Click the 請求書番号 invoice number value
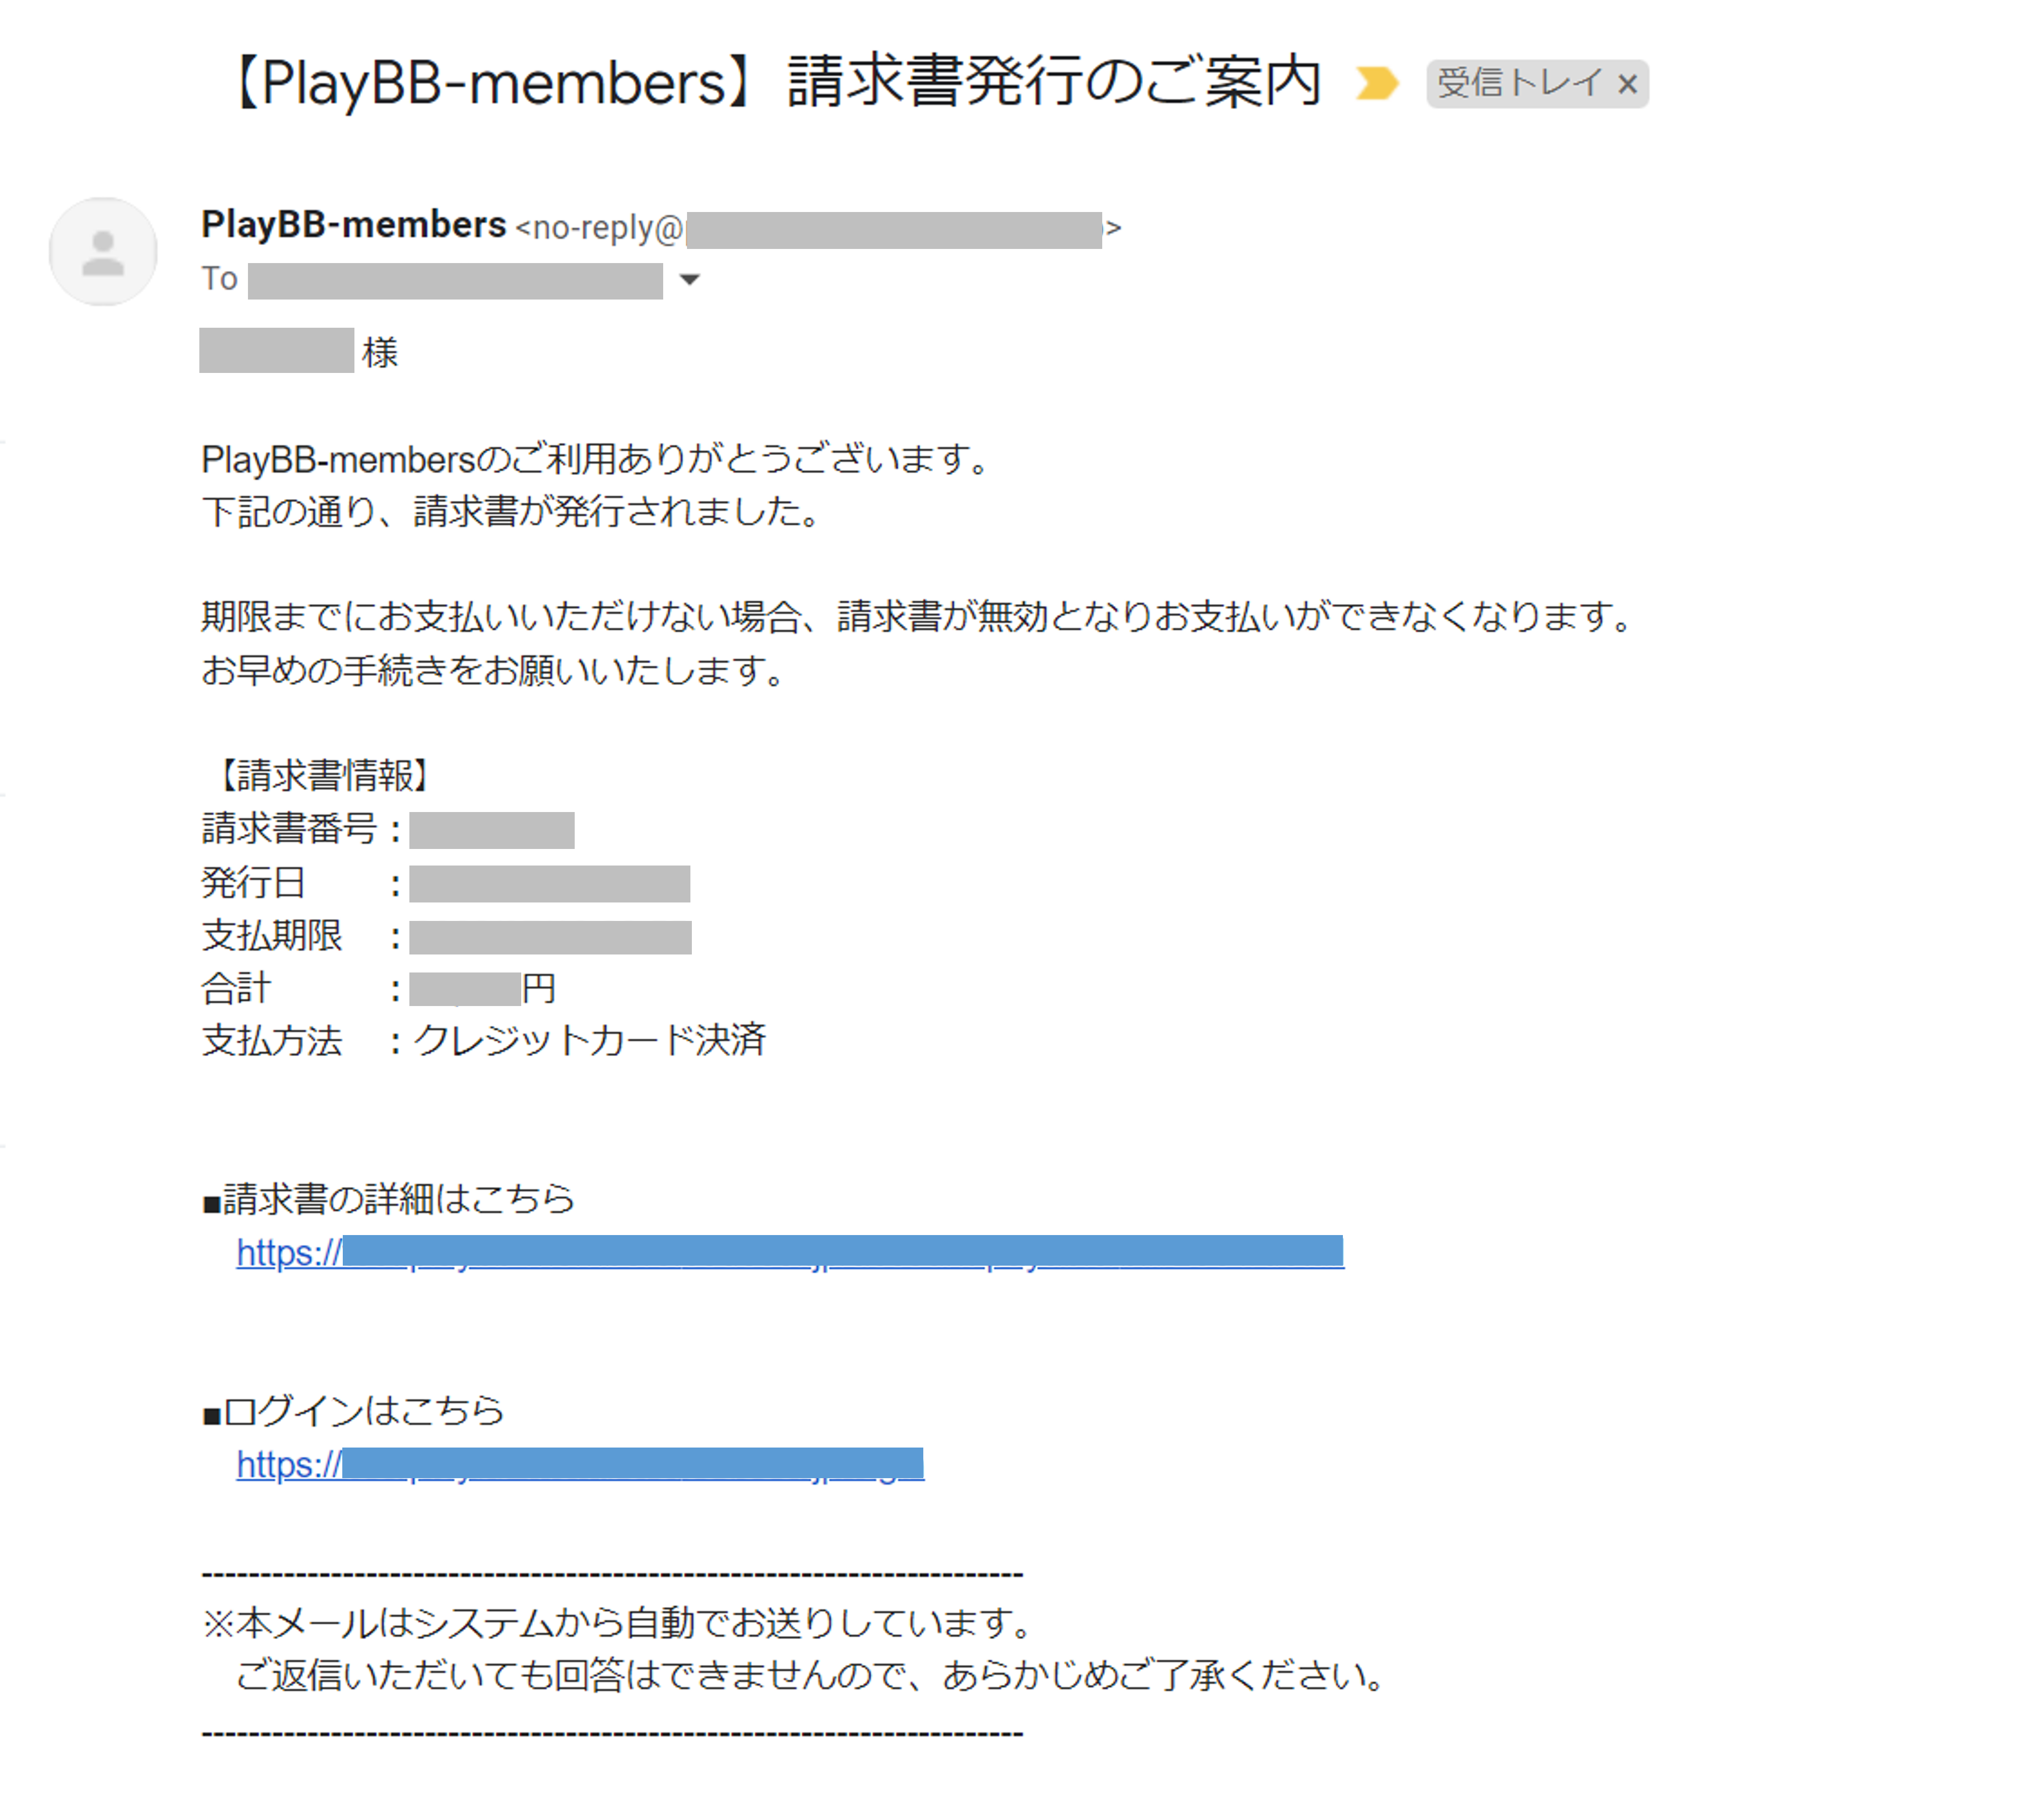Screen dimensions: 2044x1820 492,830
